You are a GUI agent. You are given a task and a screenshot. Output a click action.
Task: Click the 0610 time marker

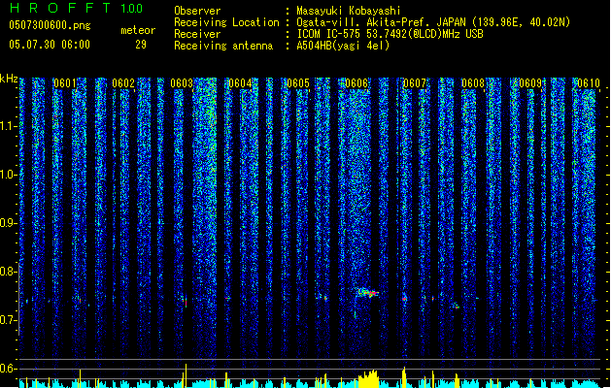click(589, 83)
